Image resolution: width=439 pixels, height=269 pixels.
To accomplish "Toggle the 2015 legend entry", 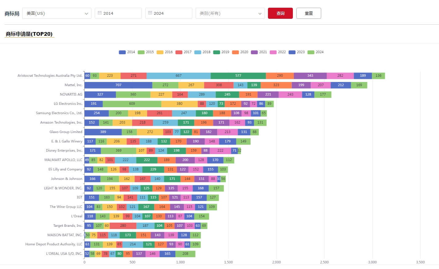I will [146, 52].
